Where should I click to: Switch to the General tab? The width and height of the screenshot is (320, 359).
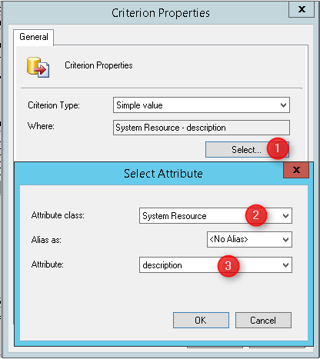click(x=34, y=37)
